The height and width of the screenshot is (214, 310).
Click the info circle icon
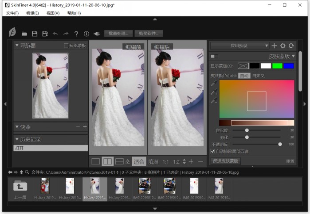[86, 34]
